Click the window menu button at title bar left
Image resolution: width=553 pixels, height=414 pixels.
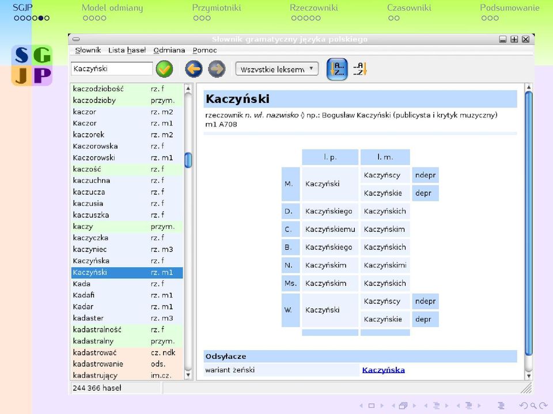point(76,39)
